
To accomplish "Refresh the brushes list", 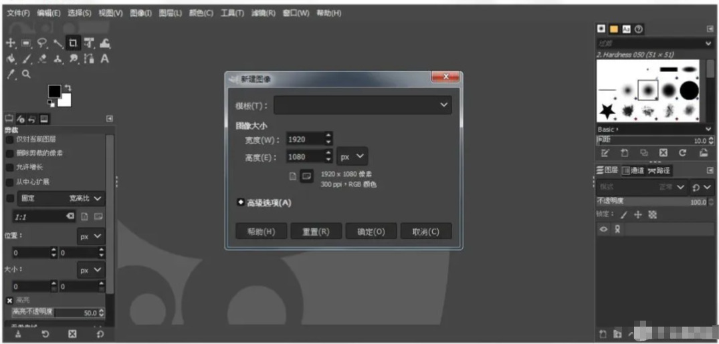I will 683,153.
